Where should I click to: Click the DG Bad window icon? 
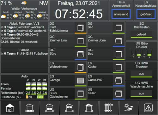click(118, 28)
